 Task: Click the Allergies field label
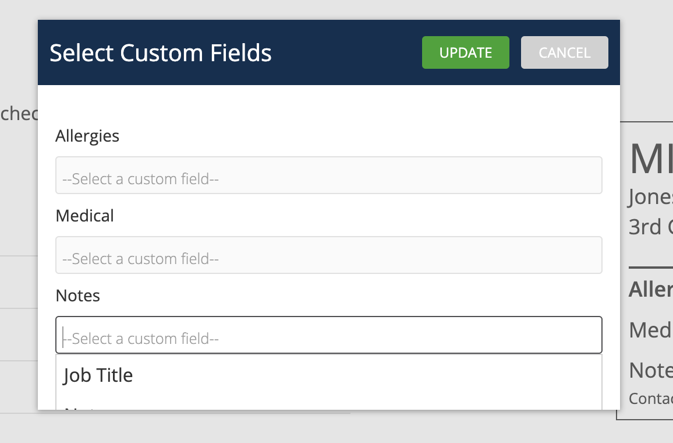[87, 136]
